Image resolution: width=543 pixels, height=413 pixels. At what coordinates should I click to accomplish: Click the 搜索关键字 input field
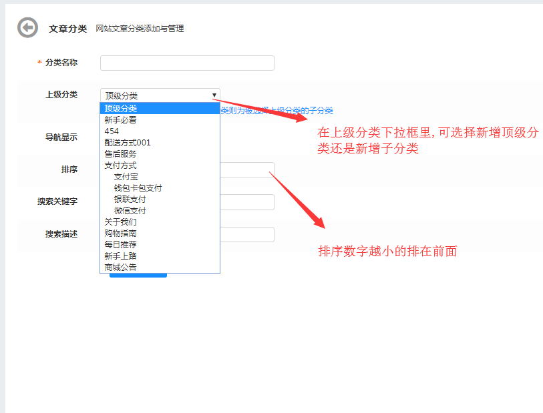[246, 202]
